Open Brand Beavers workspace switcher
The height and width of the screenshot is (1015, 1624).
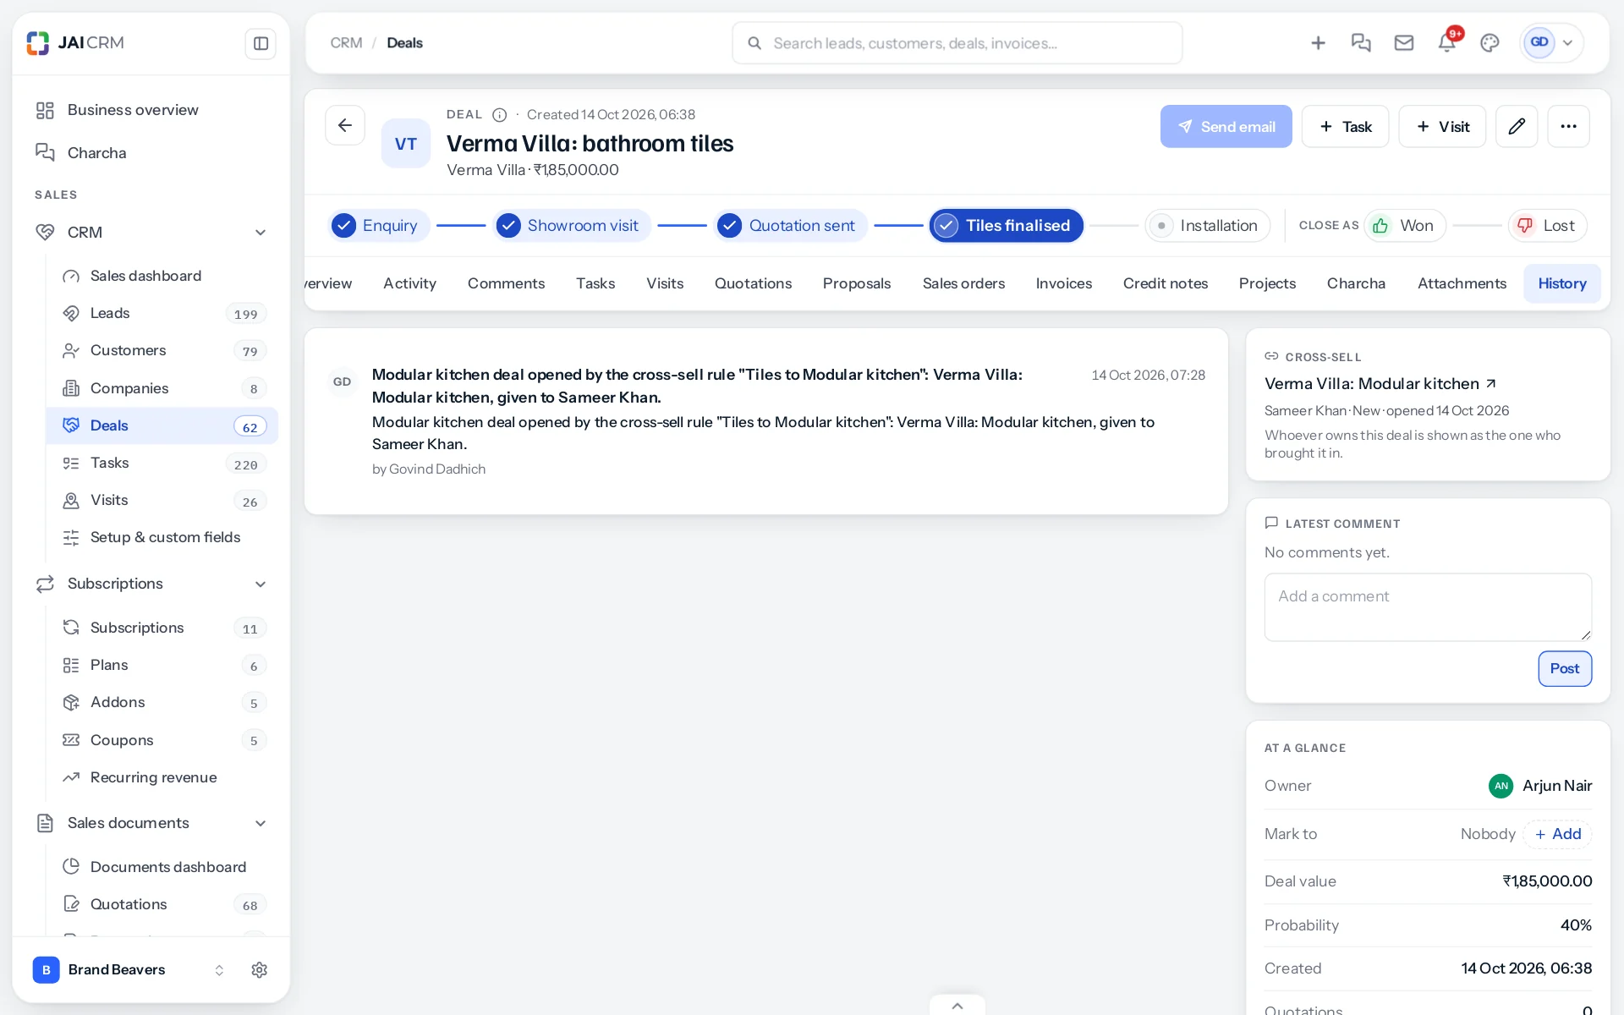(x=129, y=970)
